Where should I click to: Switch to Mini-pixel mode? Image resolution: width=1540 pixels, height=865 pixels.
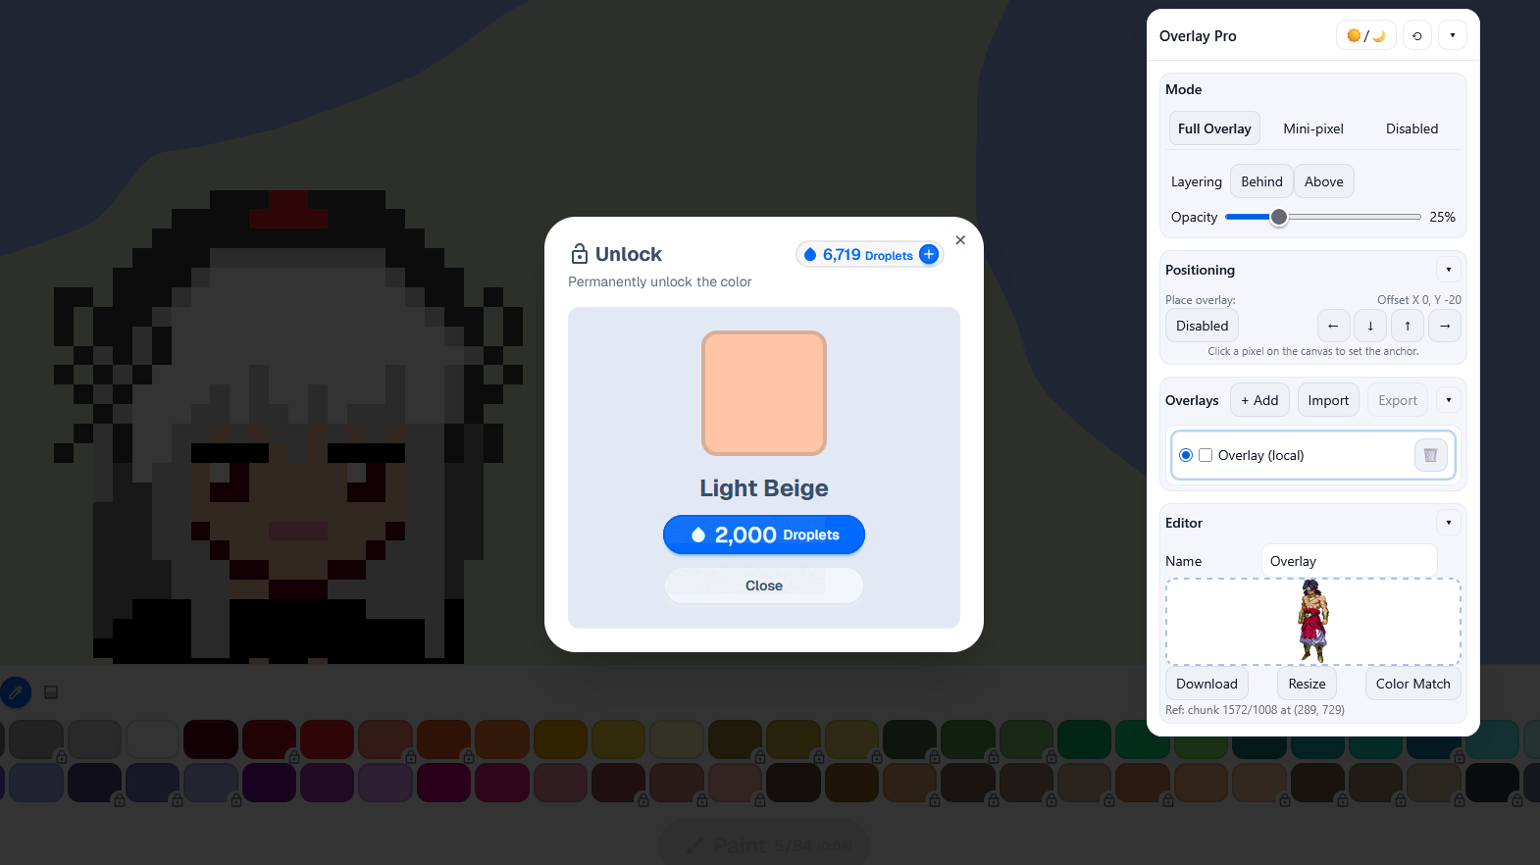[1313, 128]
